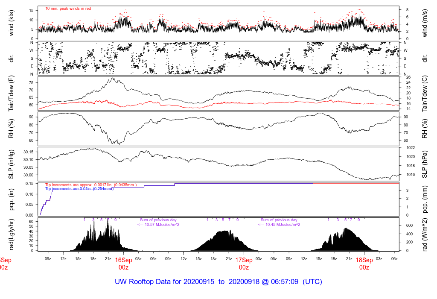Screen dimensions: 437x299
Task: Select the "65" Fahrenheit tick label
Action: point(31,97)
